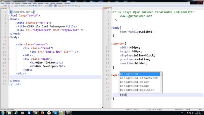Click the Zoom Out toolbar icon

42,6
